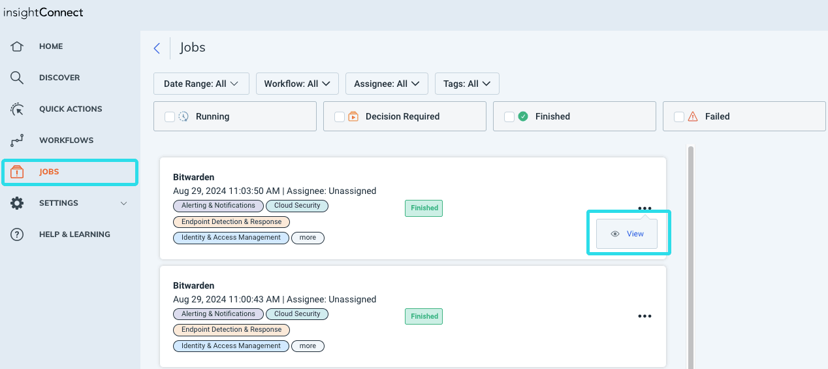Click Finished status badge on 11:00:43 job
Image resolution: width=828 pixels, height=369 pixels.
(x=424, y=317)
